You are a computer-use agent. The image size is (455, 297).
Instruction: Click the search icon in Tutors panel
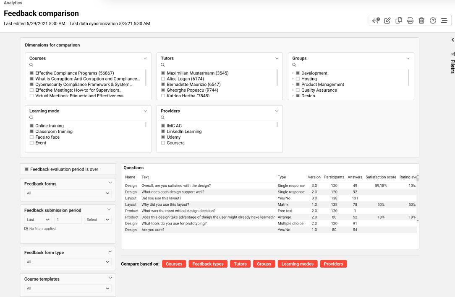163,65
